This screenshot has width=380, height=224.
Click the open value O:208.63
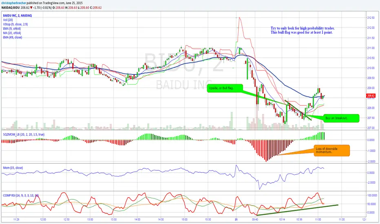click(x=58, y=8)
